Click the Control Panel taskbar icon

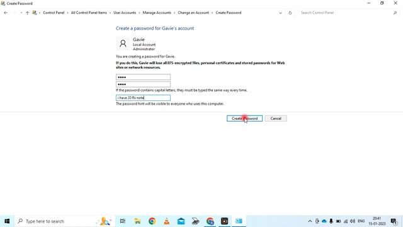click(x=239, y=221)
